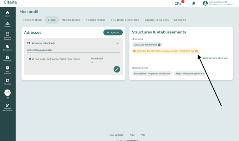Open the Nous contacter footer link
Image resolution: width=239 pixels, height=141 pixels.
[x=116, y=135]
